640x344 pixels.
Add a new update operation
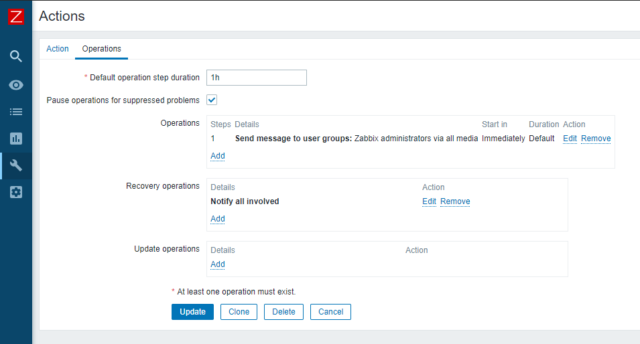click(218, 264)
